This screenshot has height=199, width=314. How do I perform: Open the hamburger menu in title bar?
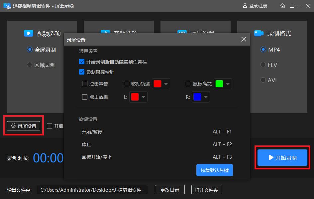pyautogui.click(x=293, y=6)
